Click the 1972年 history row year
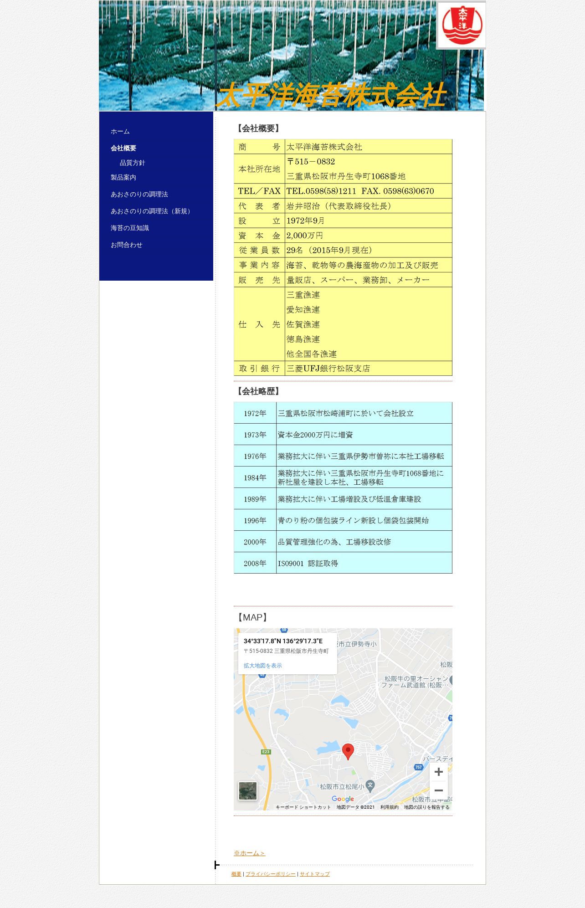Image resolution: width=585 pixels, height=908 pixels. point(255,413)
